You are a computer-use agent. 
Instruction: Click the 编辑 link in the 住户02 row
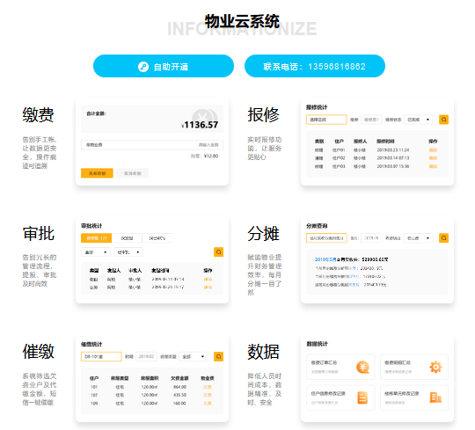click(x=433, y=158)
